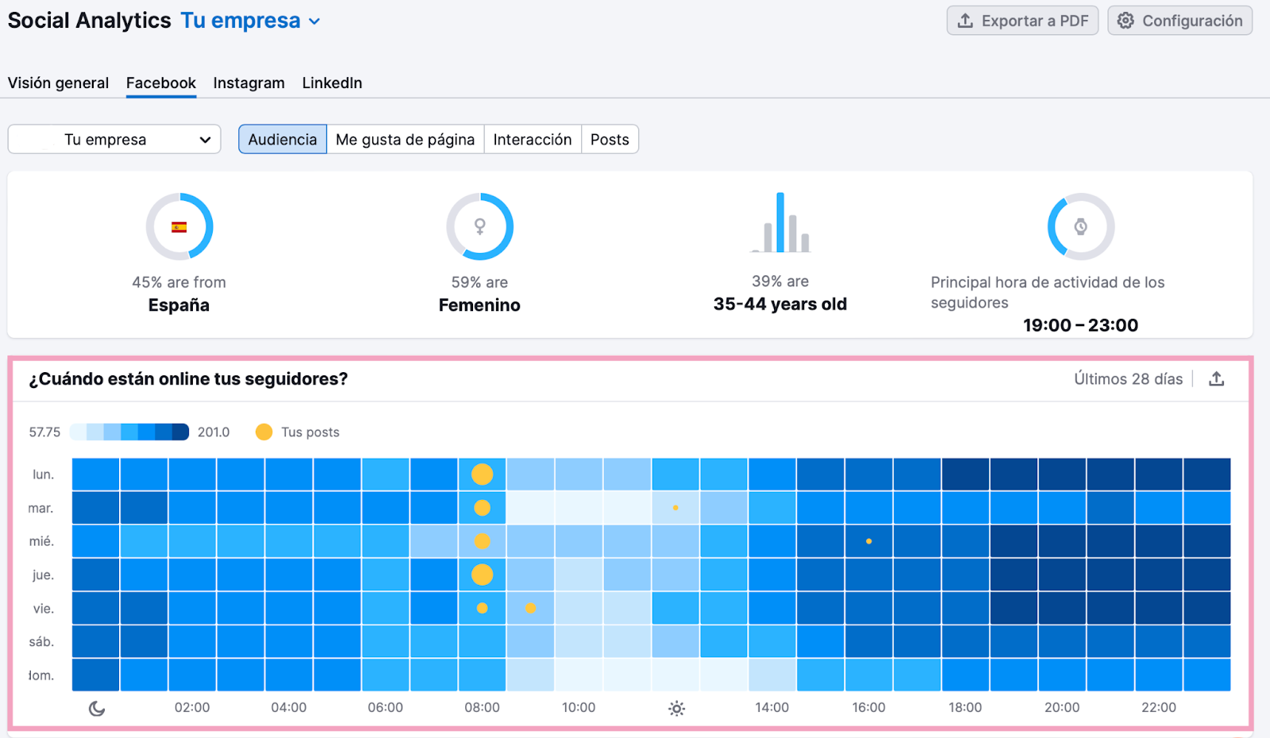Switch to Me gusta de página
The image size is (1270, 738).
pos(405,140)
